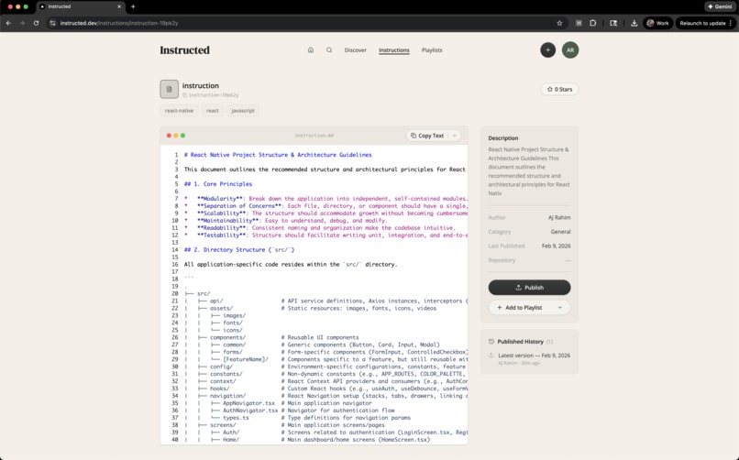739x460 pixels.
Task: Open the Work profile button
Action: point(658,23)
